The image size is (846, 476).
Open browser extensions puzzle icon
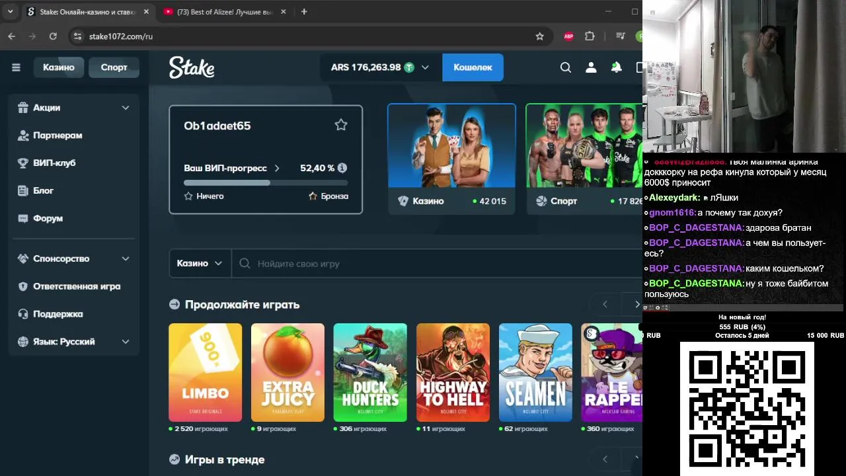[590, 36]
